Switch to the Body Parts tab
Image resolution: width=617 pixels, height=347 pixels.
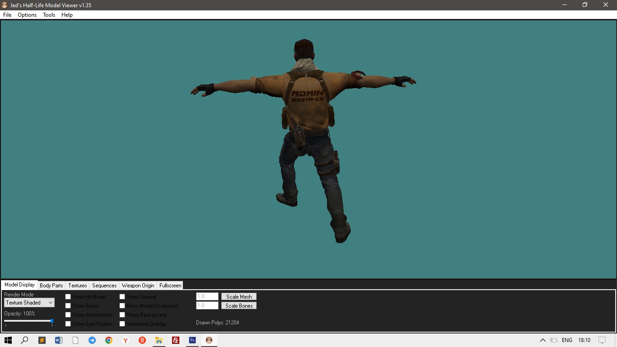pyautogui.click(x=51, y=286)
